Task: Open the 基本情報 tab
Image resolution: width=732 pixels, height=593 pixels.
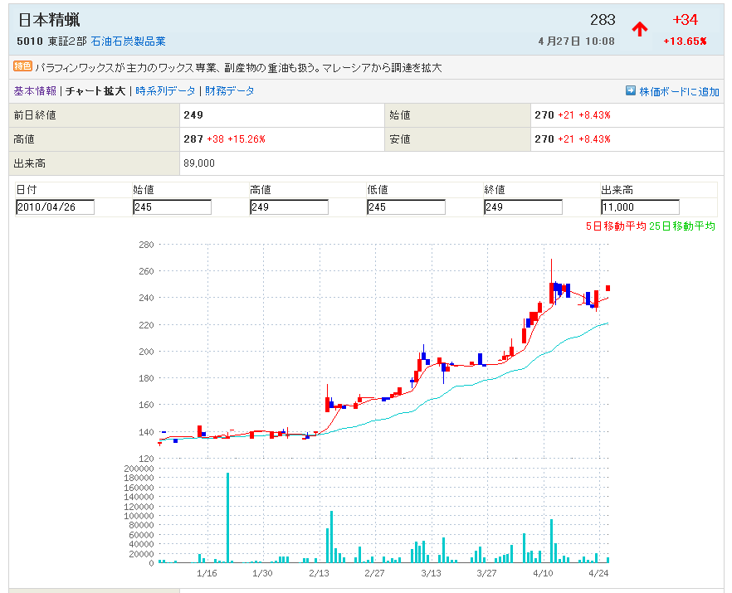Action: [35, 91]
